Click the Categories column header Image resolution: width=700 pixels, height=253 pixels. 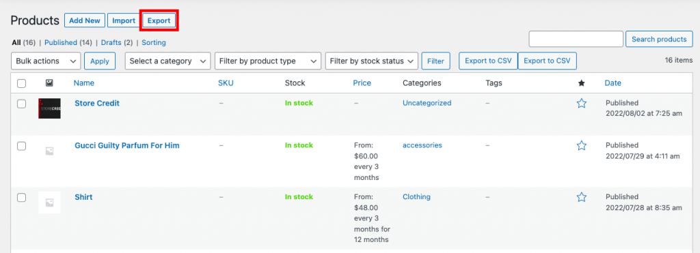(x=422, y=83)
